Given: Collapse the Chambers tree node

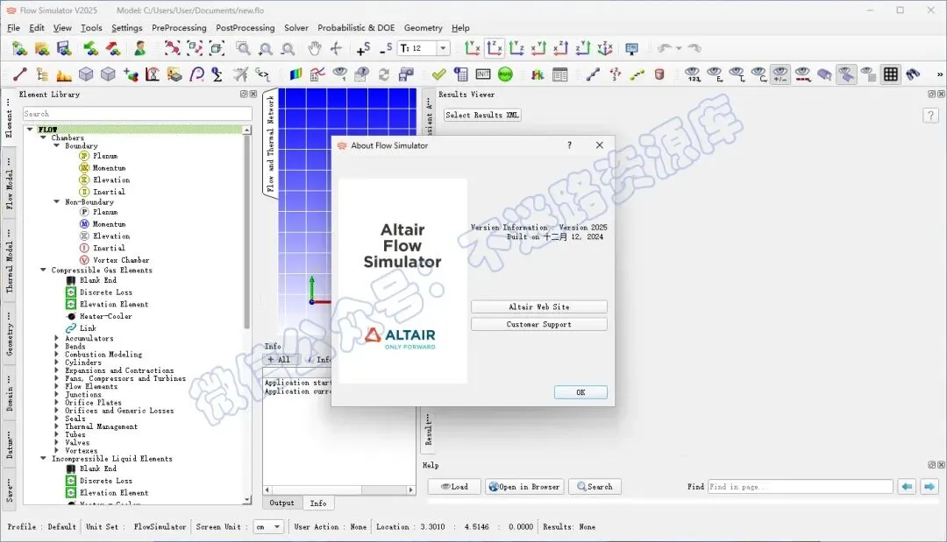Looking at the screenshot, I should 44,137.
